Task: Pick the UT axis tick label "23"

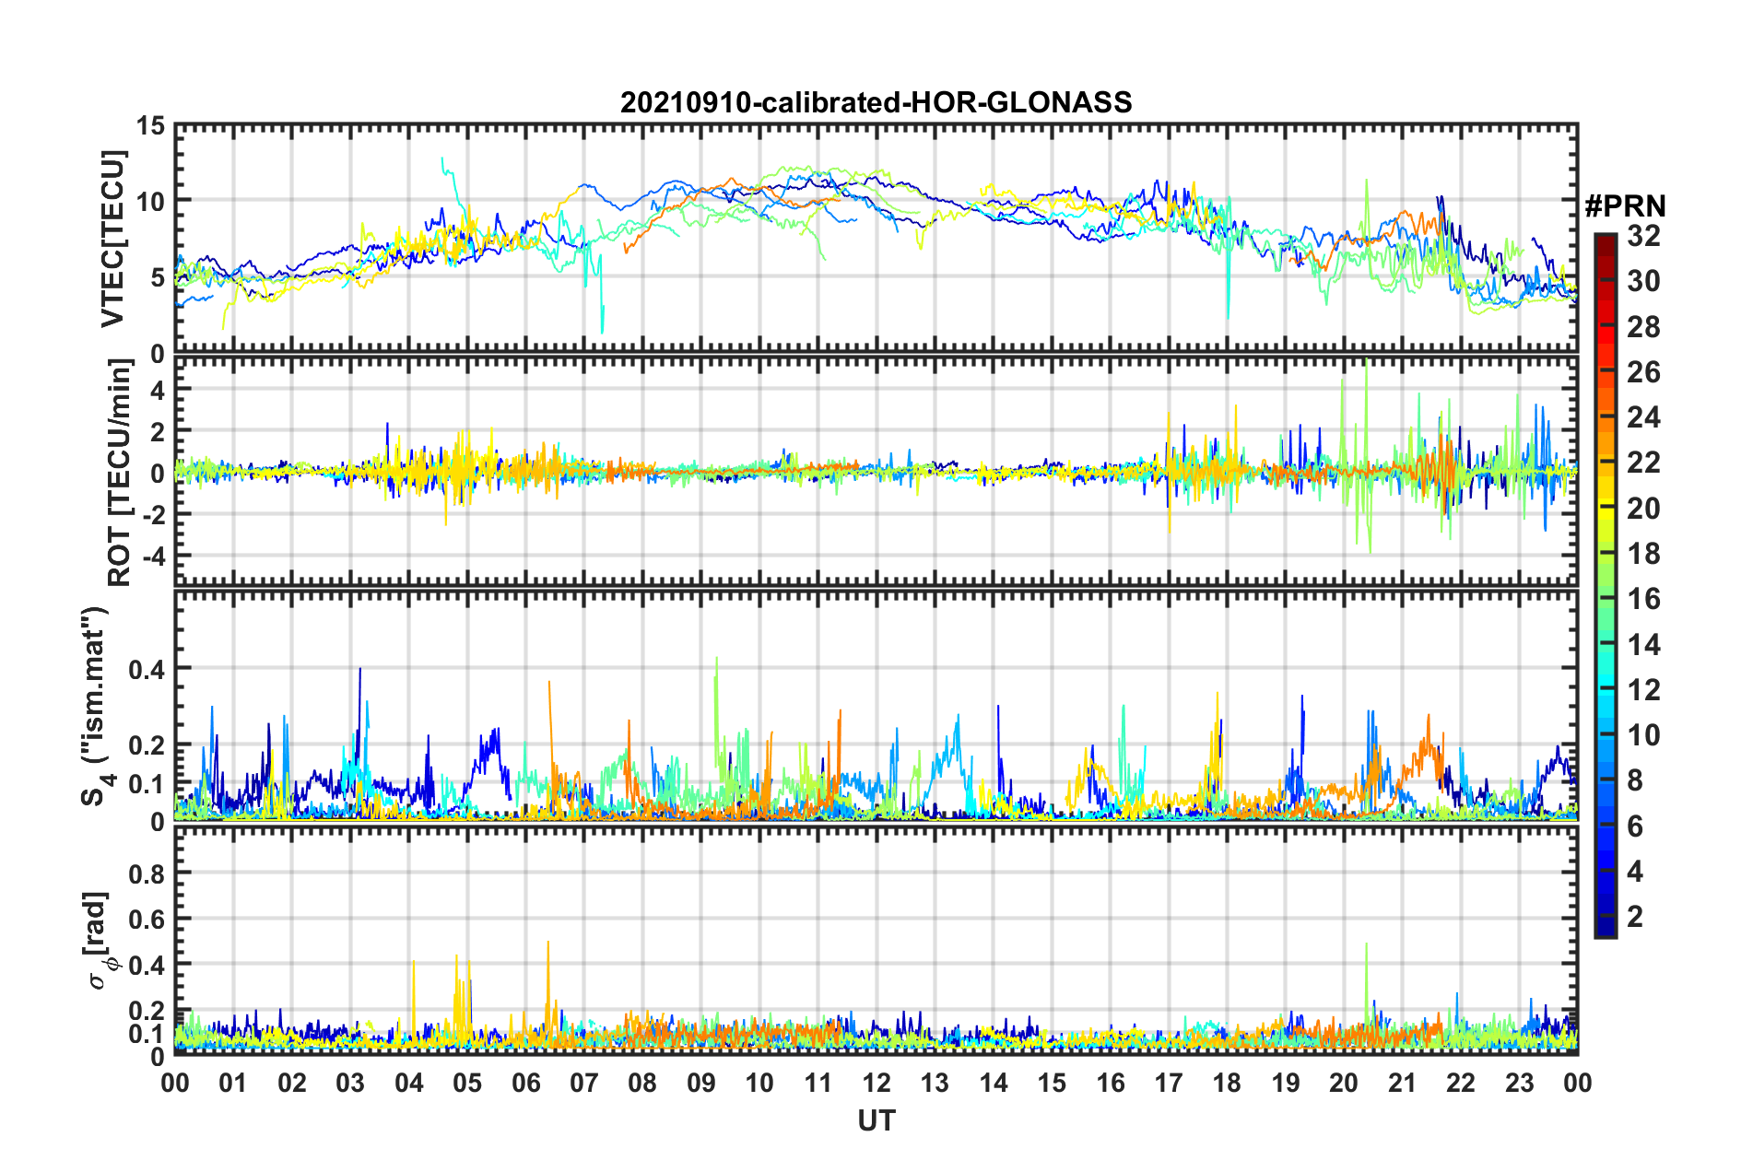Action: pos(1520,1083)
